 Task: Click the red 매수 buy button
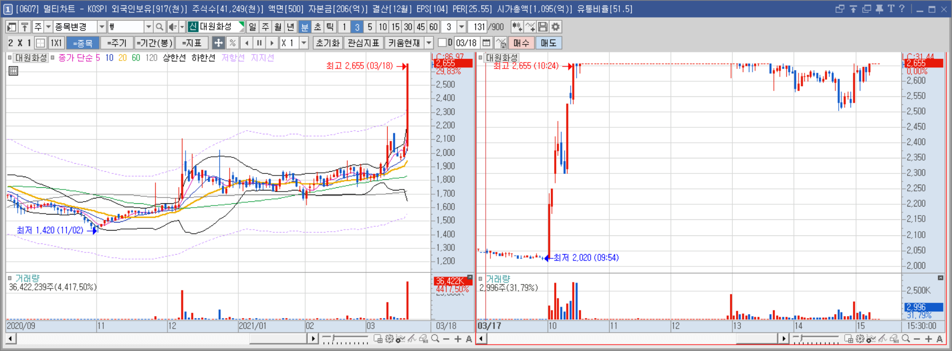pyautogui.click(x=521, y=43)
